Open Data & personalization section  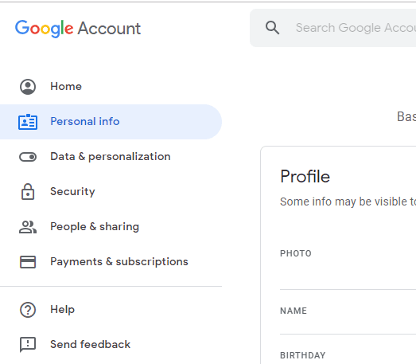111,157
